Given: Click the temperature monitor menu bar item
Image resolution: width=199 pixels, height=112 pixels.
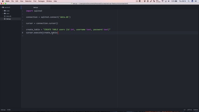Looking at the screenshot, I should (x=158, y=1).
